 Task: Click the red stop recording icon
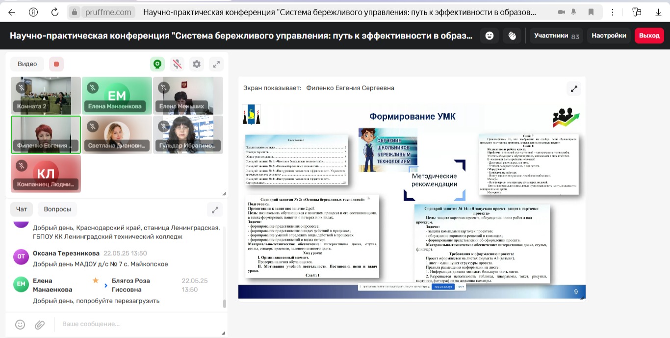[x=56, y=64]
